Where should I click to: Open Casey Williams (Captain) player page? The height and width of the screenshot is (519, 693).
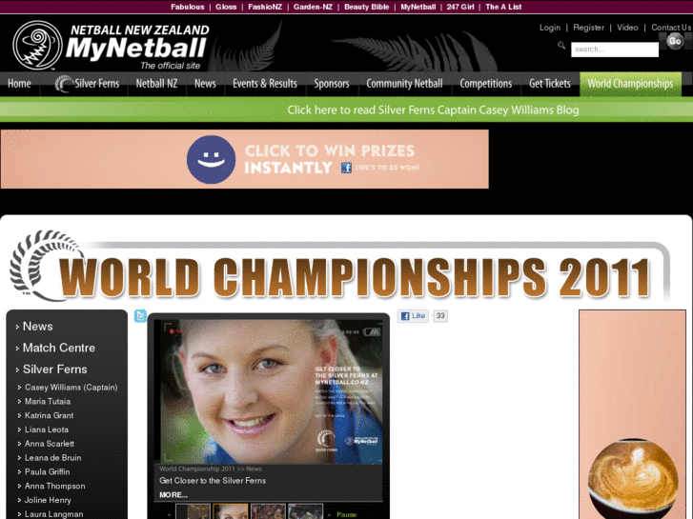(71, 388)
